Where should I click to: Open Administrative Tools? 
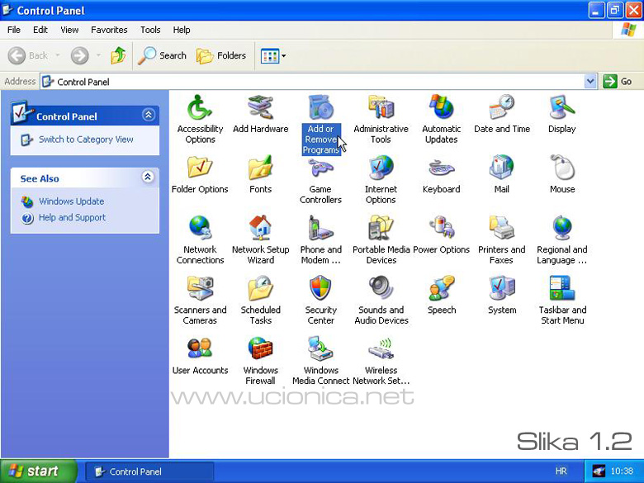pos(381,119)
